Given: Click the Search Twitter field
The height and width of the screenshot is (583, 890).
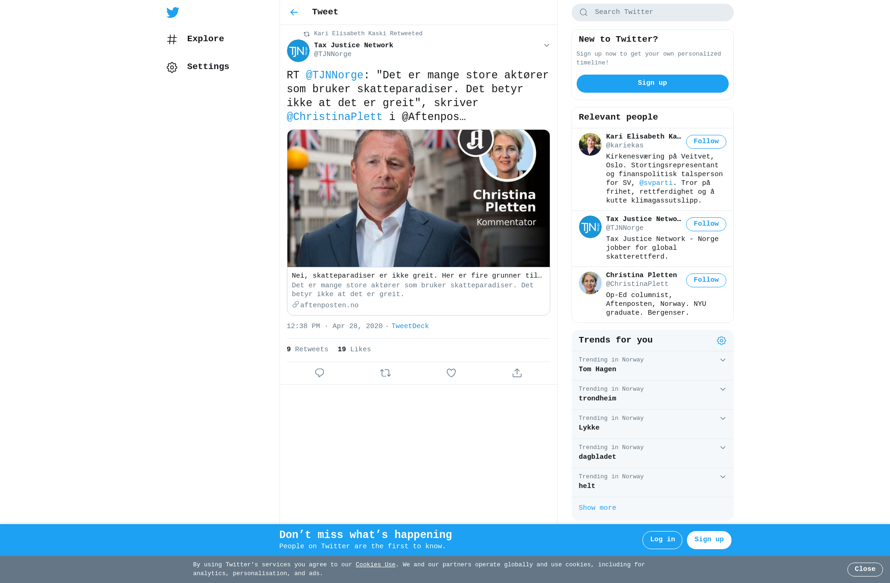Looking at the screenshot, I should tap(652, 13).
